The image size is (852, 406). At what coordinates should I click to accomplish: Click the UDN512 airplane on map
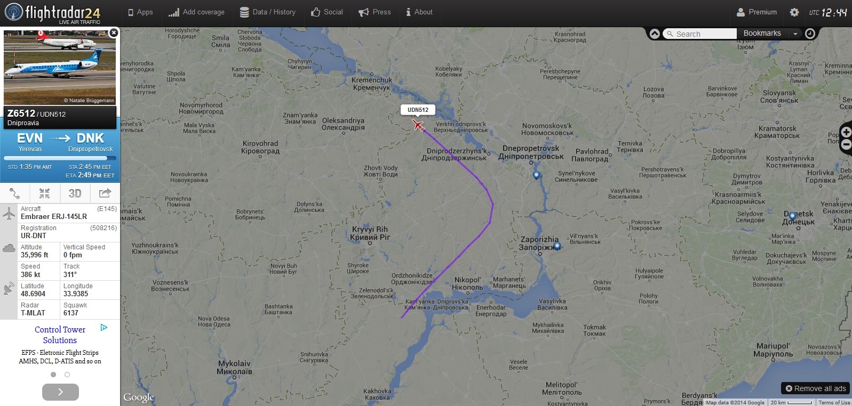pos(418,125)
